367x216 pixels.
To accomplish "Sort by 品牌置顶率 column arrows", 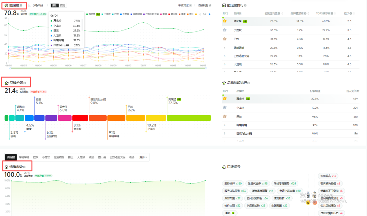I will (308, 14).
